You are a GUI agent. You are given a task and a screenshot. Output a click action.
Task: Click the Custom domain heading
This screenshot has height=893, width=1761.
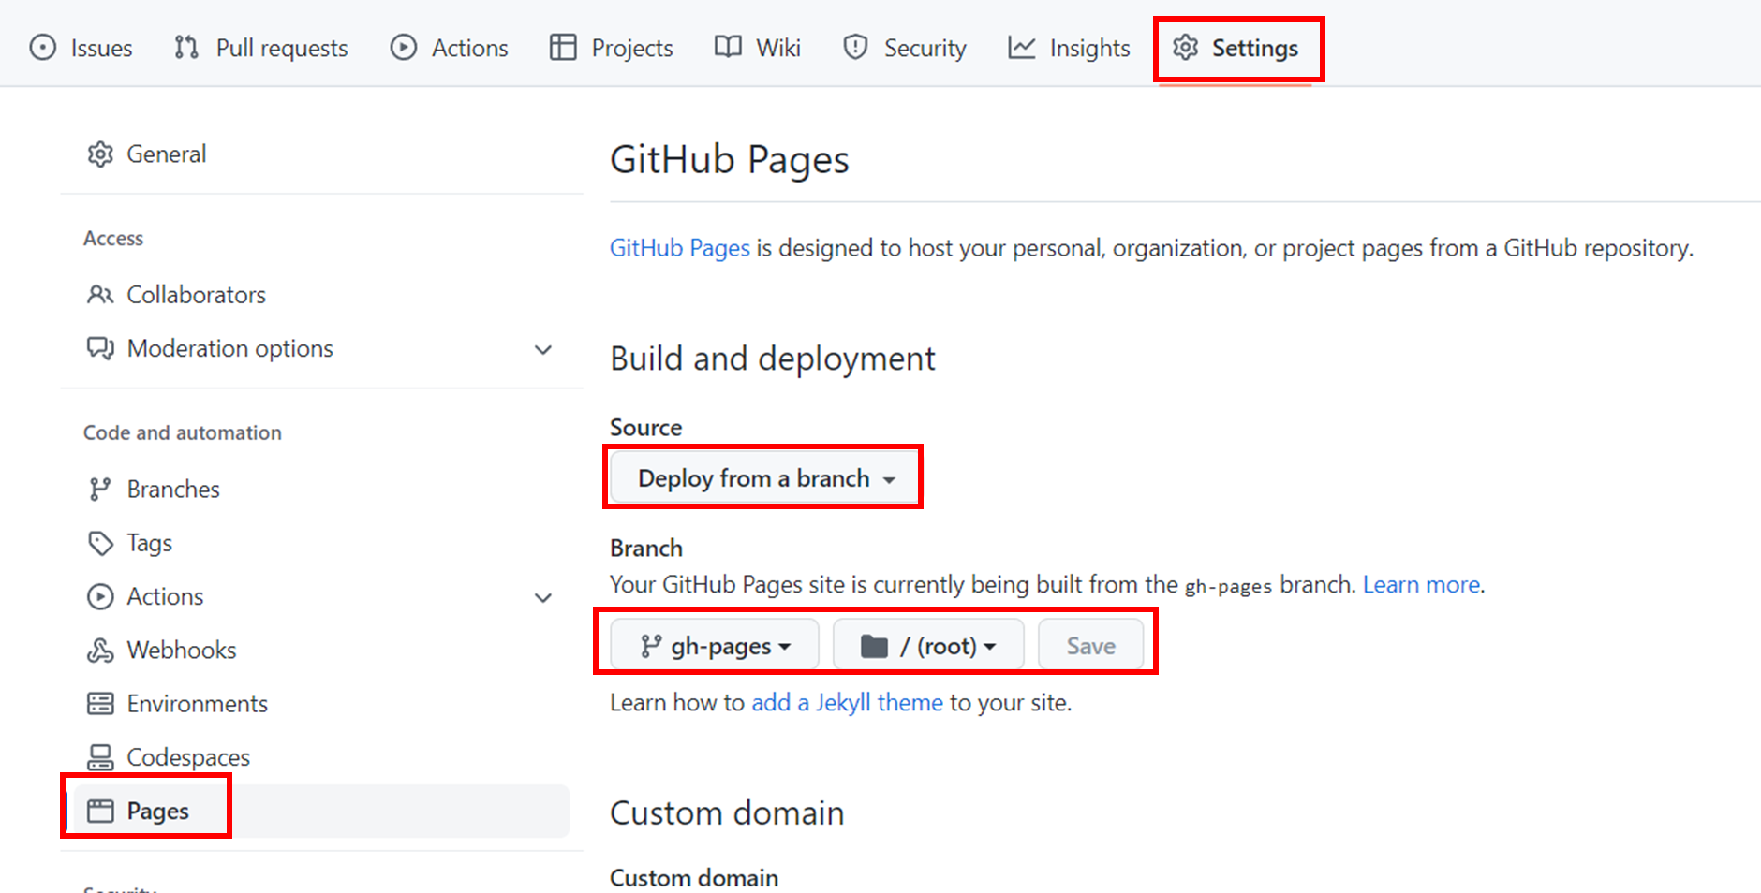pyautogui.click(x=727, y=813)
